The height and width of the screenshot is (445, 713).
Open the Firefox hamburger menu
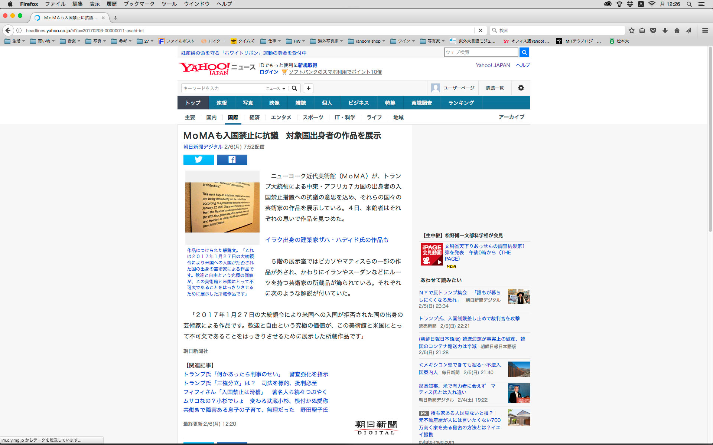[705, 30]
